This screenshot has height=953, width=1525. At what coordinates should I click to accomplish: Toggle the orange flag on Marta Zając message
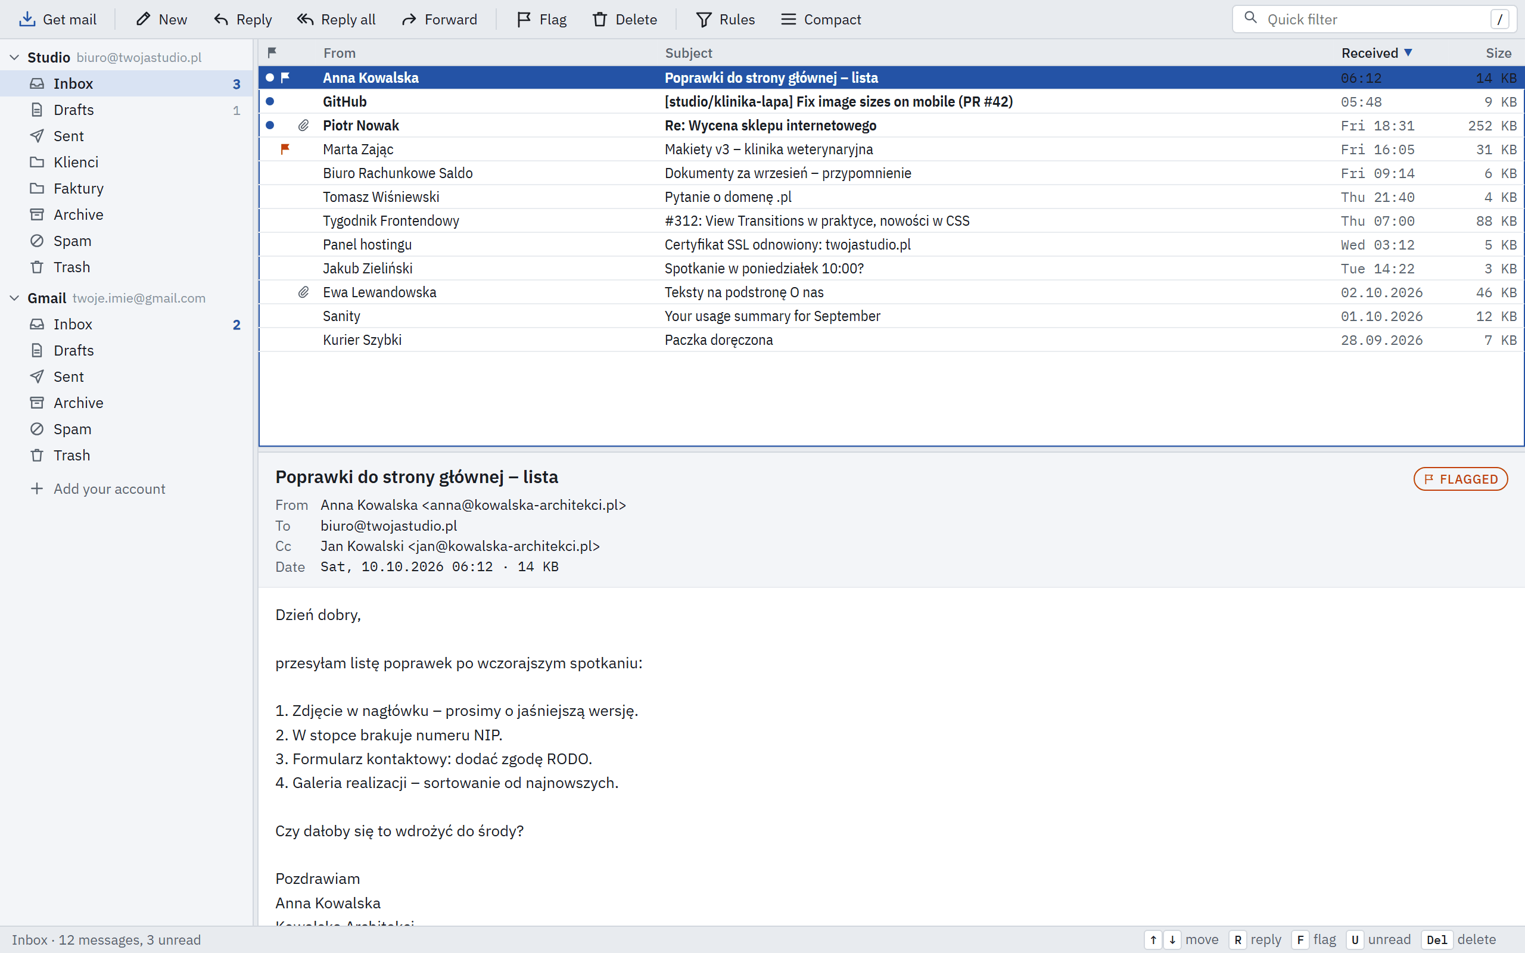click(x=285, y=150)
